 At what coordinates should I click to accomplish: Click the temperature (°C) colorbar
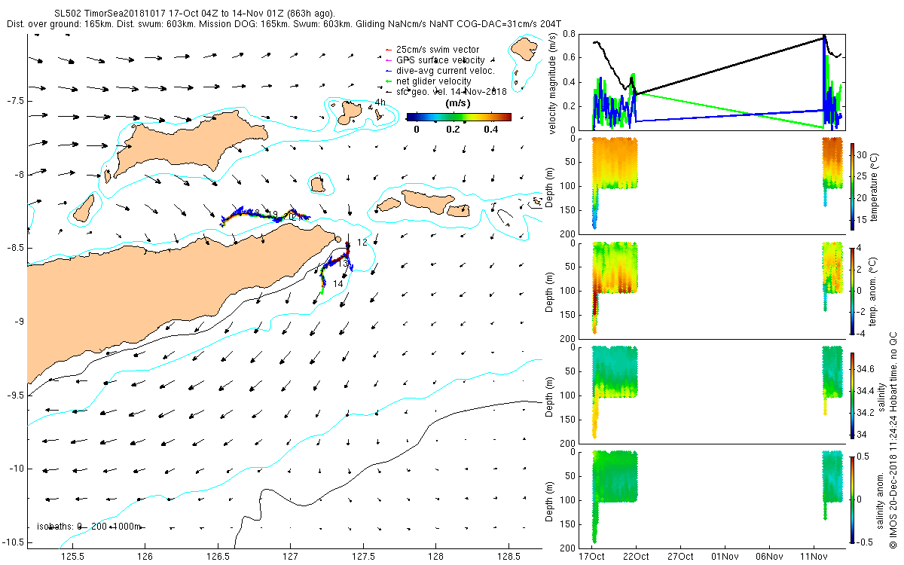click(x=853, y=186)
